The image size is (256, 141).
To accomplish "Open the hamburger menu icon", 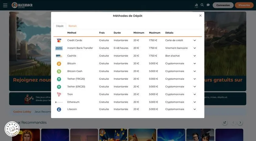I will [x=5, y=5].
